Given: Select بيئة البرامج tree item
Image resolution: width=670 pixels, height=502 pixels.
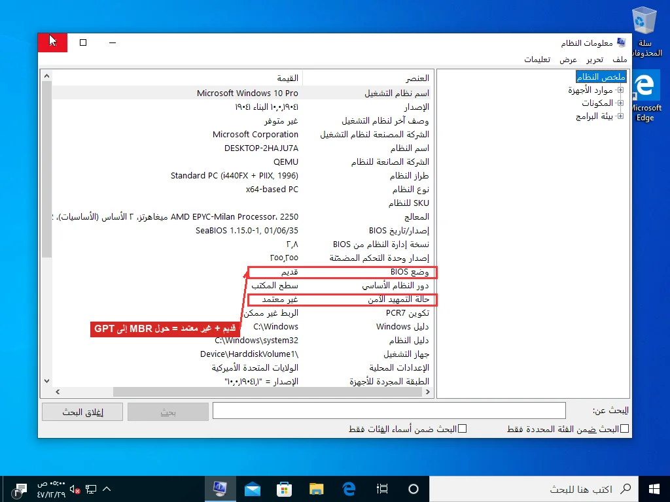Looking at the screenshot, I should point(594,116).
